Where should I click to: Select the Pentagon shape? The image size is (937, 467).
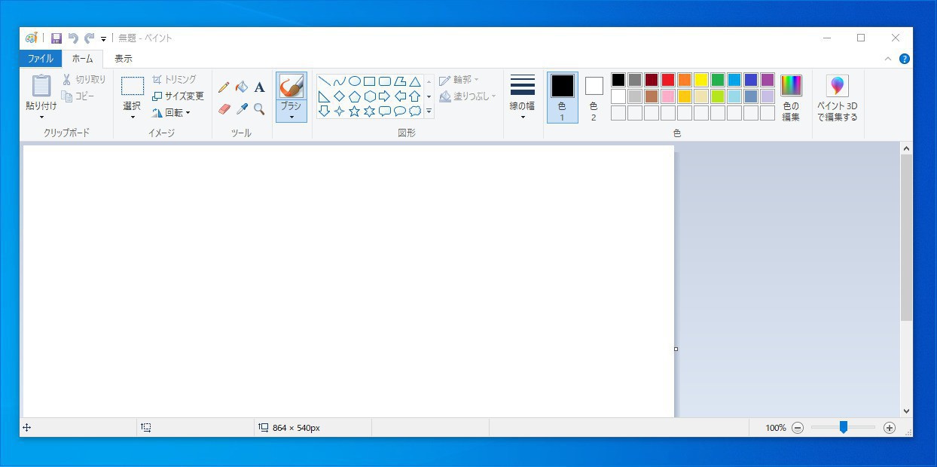pyautogui.click(x=354, y=96)
